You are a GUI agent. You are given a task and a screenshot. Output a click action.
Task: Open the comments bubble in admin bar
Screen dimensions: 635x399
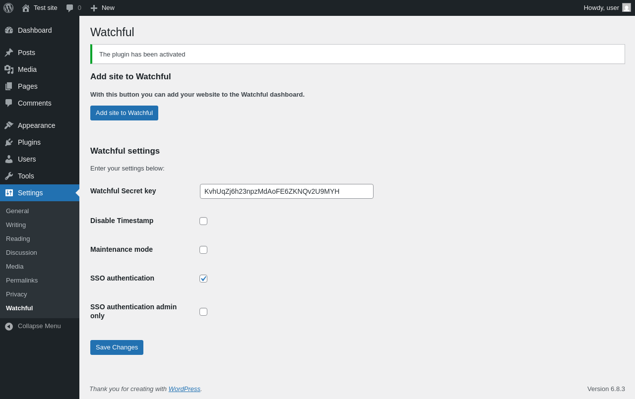tap(70, 8)
